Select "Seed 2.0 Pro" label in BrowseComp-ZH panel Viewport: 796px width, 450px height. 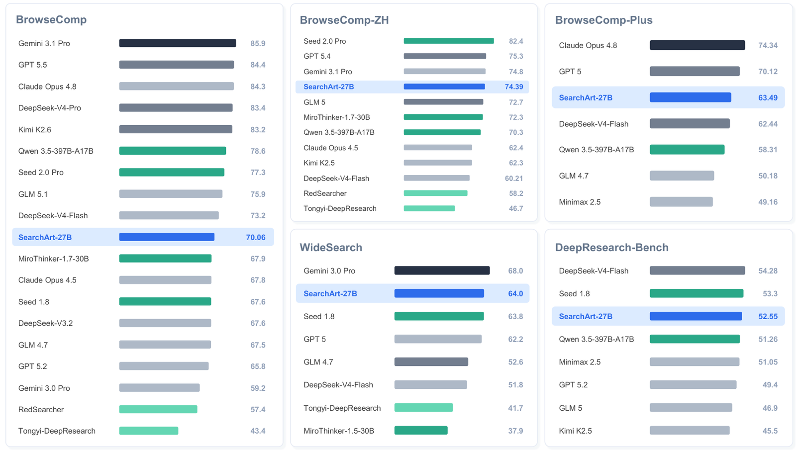tap(325, 41)
